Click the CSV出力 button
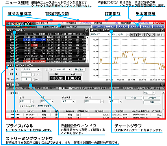This screenshot has height=146, width=167. 152,98
